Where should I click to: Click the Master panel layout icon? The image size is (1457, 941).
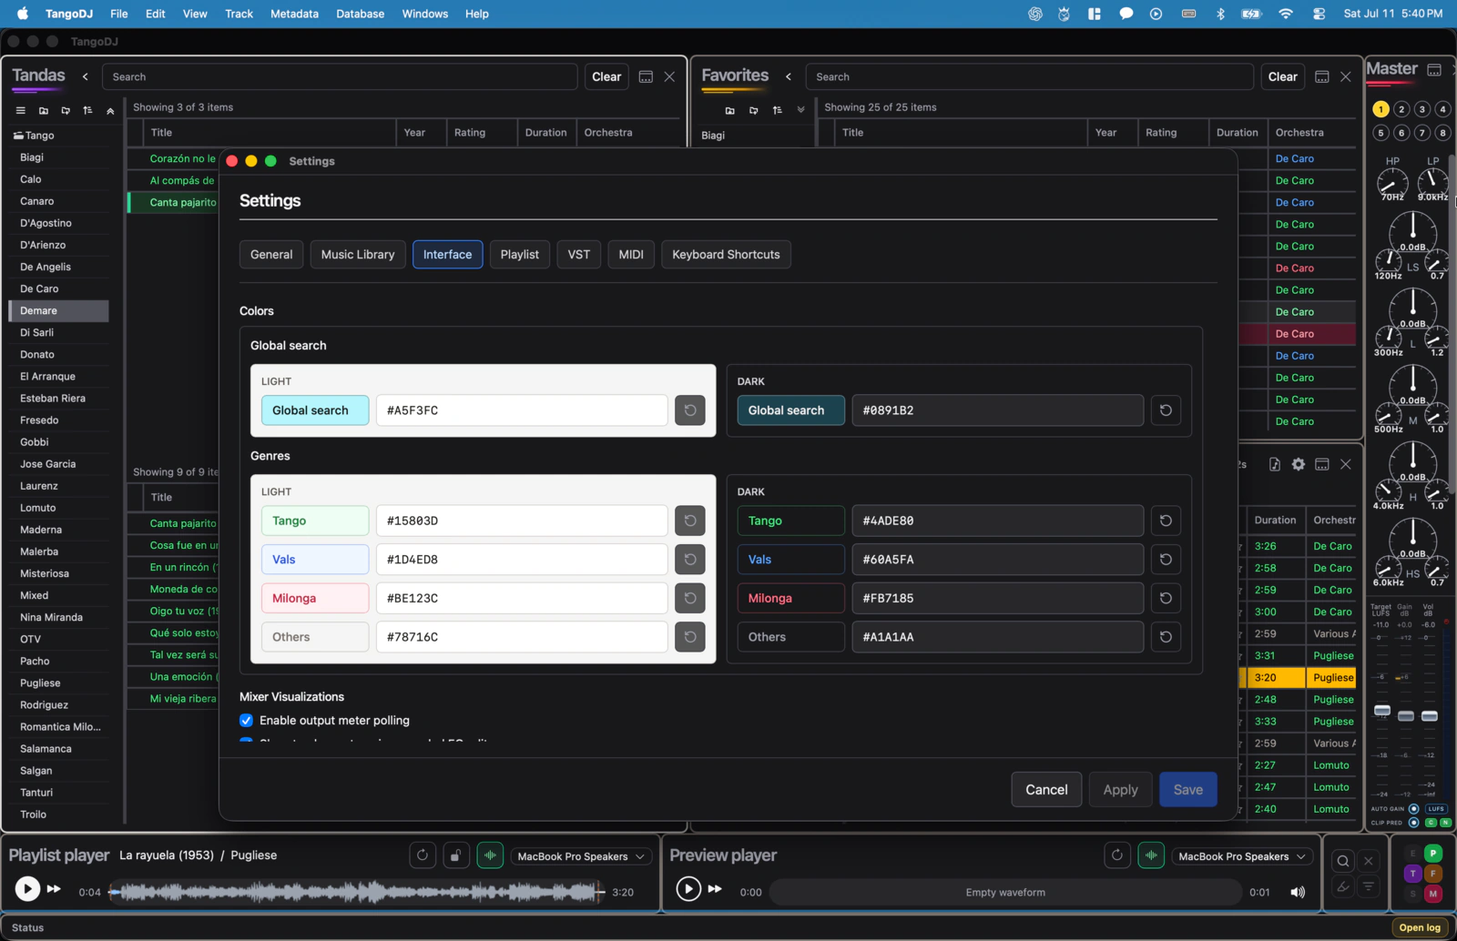(x=1434, y=69)
